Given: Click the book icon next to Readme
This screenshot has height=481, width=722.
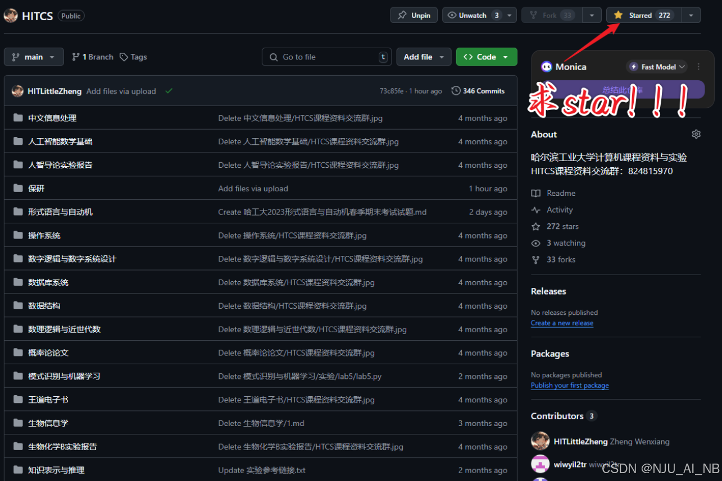Looking at the screenshot, I should click(535, 193).
